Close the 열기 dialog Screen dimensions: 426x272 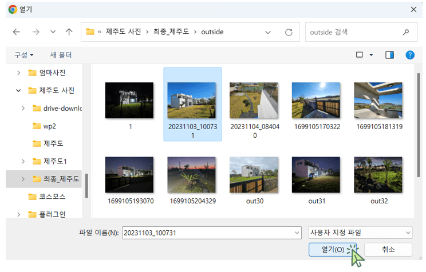tap(413, 10)
